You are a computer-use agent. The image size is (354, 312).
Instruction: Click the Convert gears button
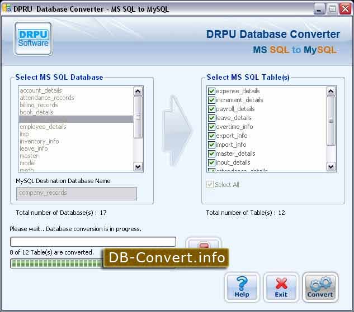(x=320, y=287)
